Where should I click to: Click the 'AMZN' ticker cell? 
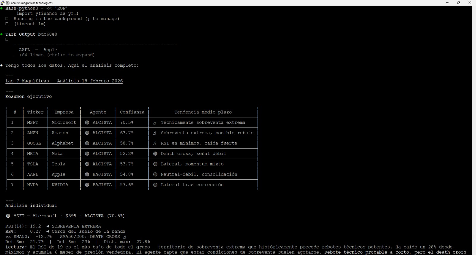(x=33, y=133)
